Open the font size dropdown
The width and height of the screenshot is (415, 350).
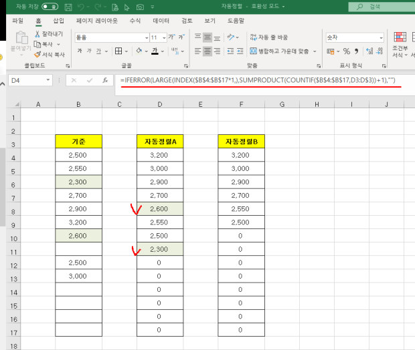[x=163, y=37]
